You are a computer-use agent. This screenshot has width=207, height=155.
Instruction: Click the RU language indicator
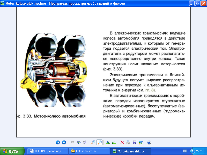(x=185, y=151)
